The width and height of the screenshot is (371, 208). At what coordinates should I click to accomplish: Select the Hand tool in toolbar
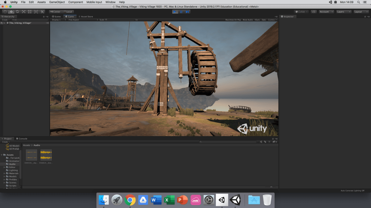(x=5, y=12)
